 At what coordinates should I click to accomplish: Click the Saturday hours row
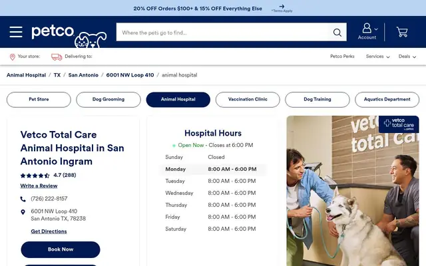coord(213,229)
